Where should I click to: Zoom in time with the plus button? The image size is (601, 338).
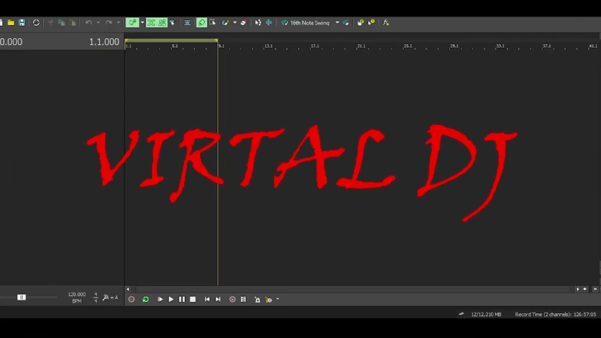click(585, 289)
